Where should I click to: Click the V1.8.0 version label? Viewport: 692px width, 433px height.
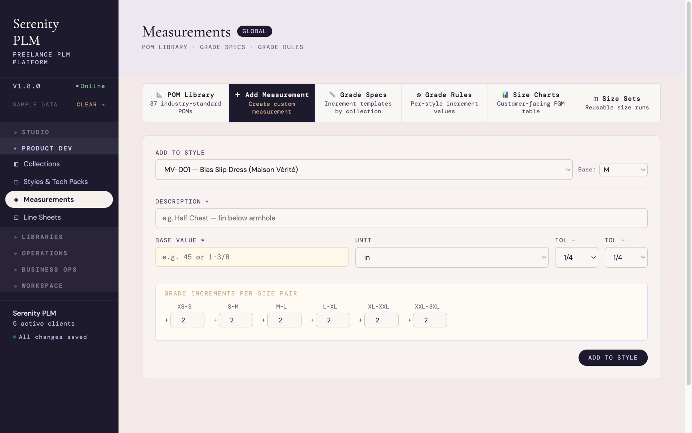click(x=27, y=86)
